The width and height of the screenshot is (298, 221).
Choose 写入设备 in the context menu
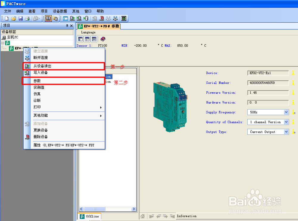coord(64,72)
